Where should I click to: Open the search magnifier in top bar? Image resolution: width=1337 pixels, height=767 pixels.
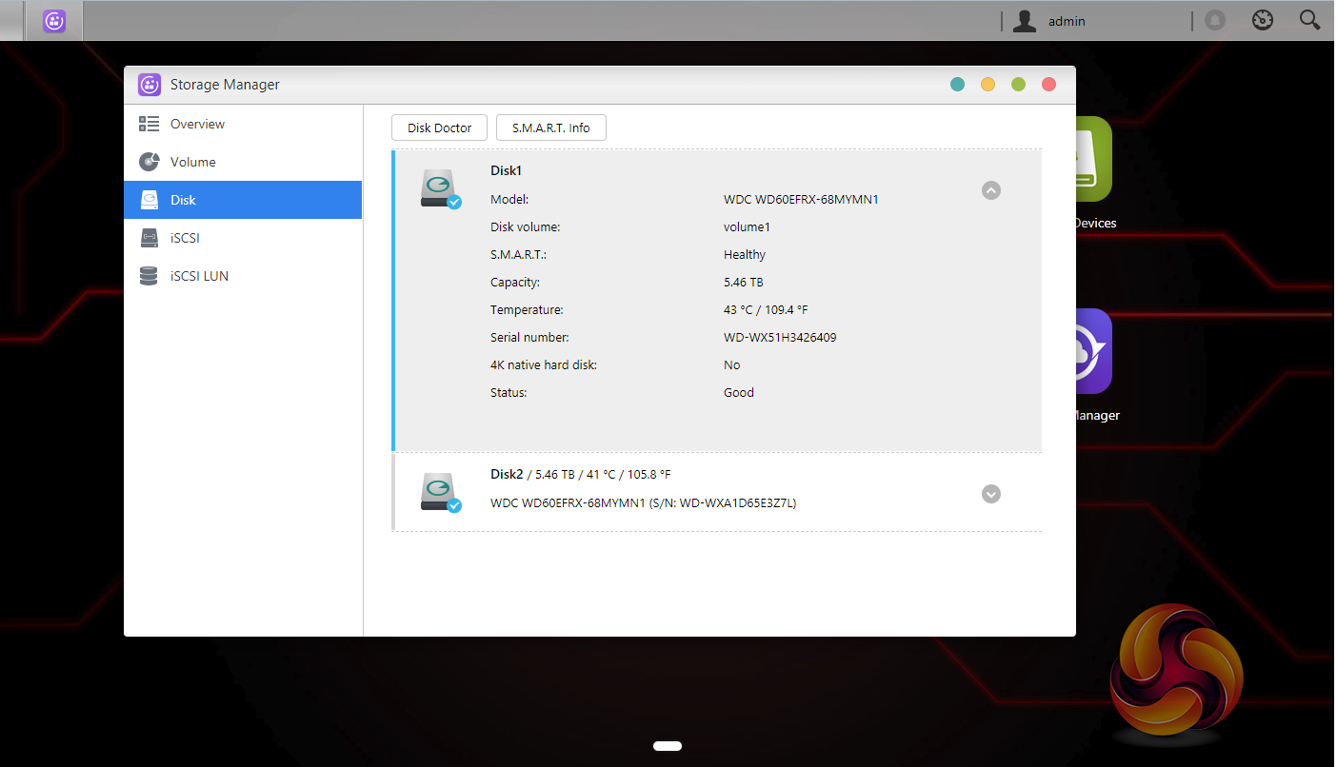pos(1310,20)
